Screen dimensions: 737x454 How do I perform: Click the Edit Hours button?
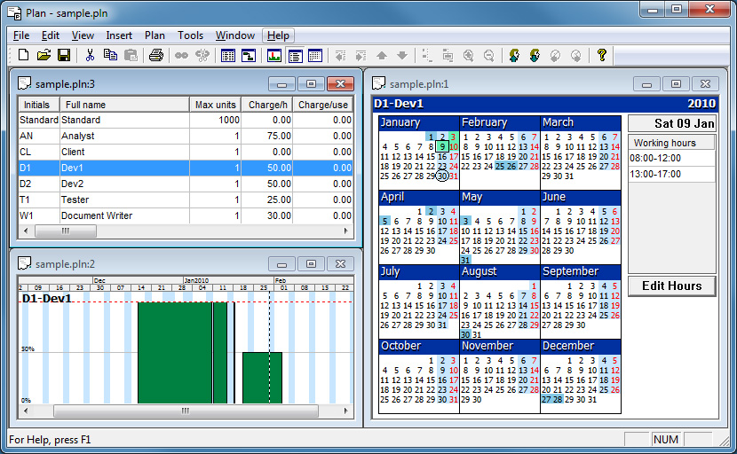(671, 286)
